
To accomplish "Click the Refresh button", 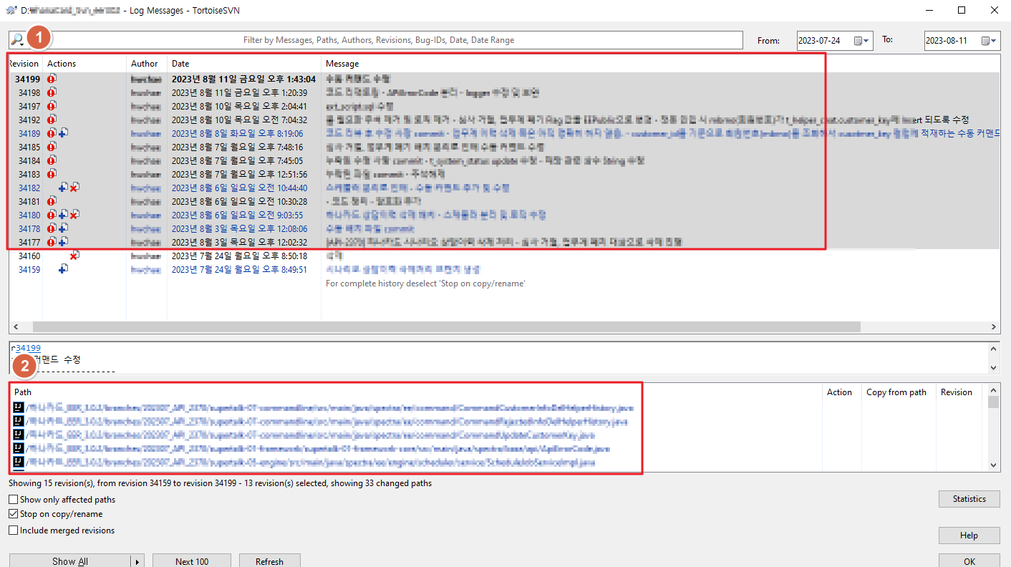I will (x=269, y=561).
